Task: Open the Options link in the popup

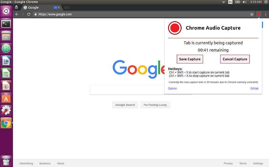Action: click(x=172, y=88)
